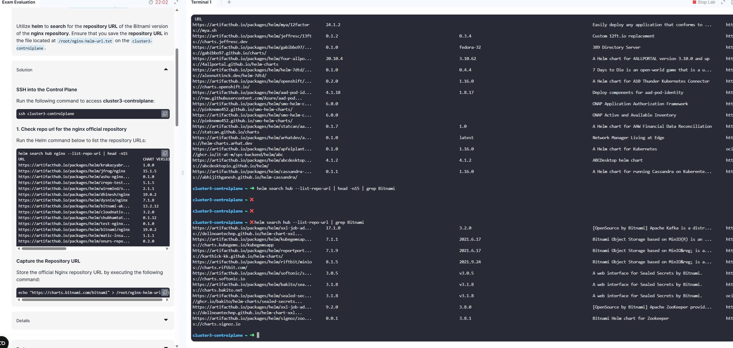The width and height of the screenshot is (733, 348).
Task: Click the echo command block horizontal scrollbar
Action: [92, 300]
